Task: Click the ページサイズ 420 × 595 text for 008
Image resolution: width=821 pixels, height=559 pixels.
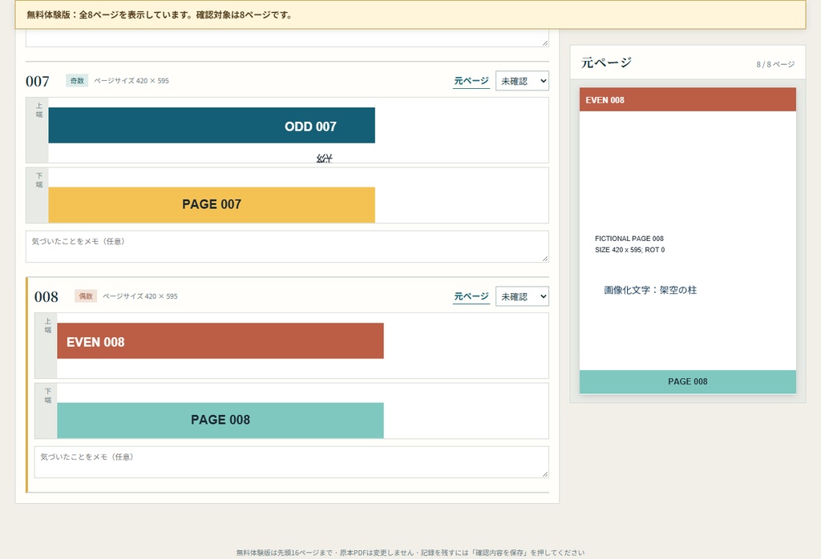Action: tap(140, 296)
